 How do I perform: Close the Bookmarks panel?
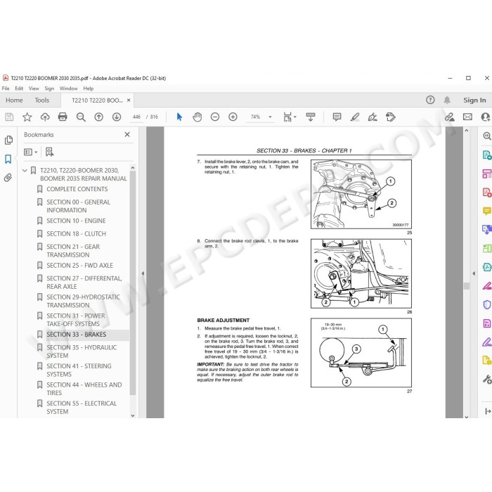click(x=127, y=134)
